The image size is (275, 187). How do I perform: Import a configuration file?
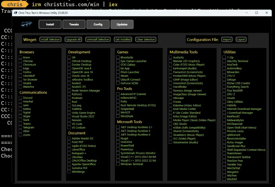point(227,39)
